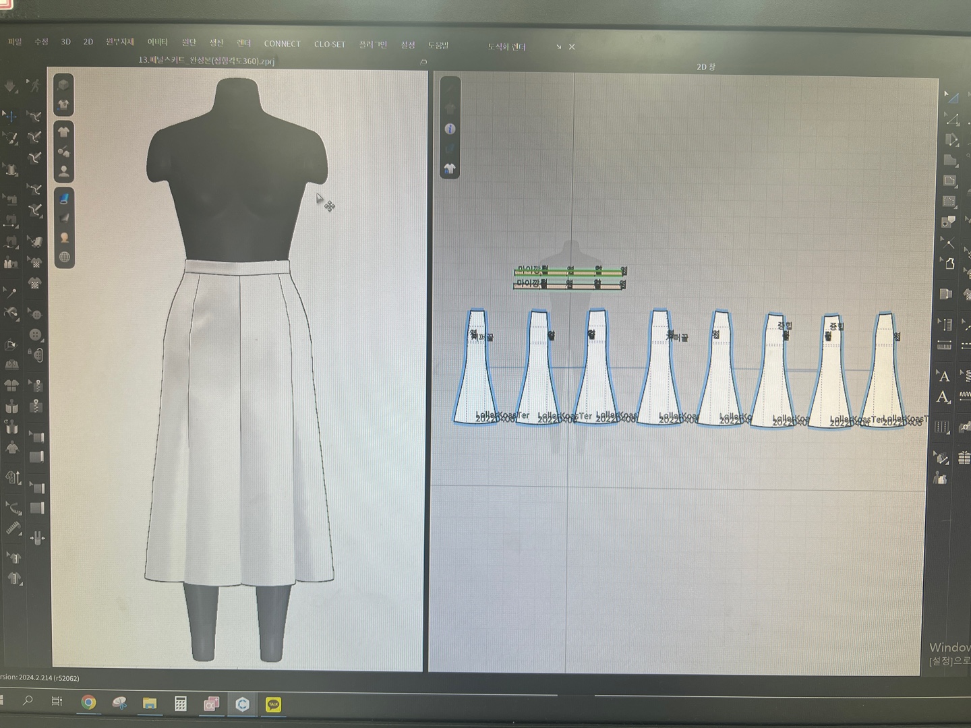Toggle avatar display in 3D viewport
Screen dimensions: 971x728
(64, 171)
